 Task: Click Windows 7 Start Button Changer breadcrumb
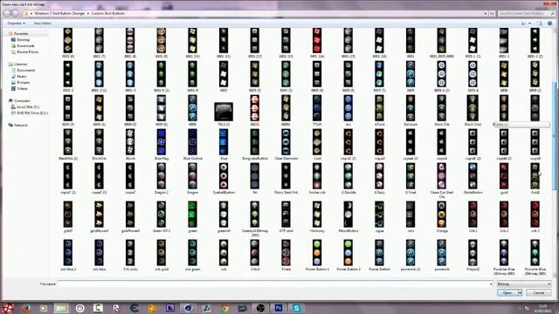(59, 14)
